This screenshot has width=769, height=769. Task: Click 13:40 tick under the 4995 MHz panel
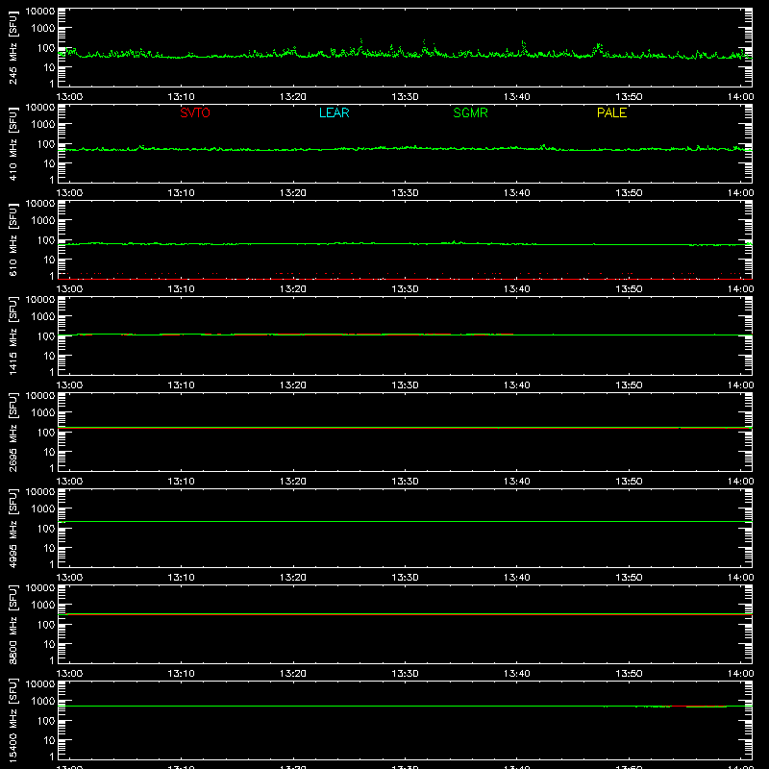point(517,578)
